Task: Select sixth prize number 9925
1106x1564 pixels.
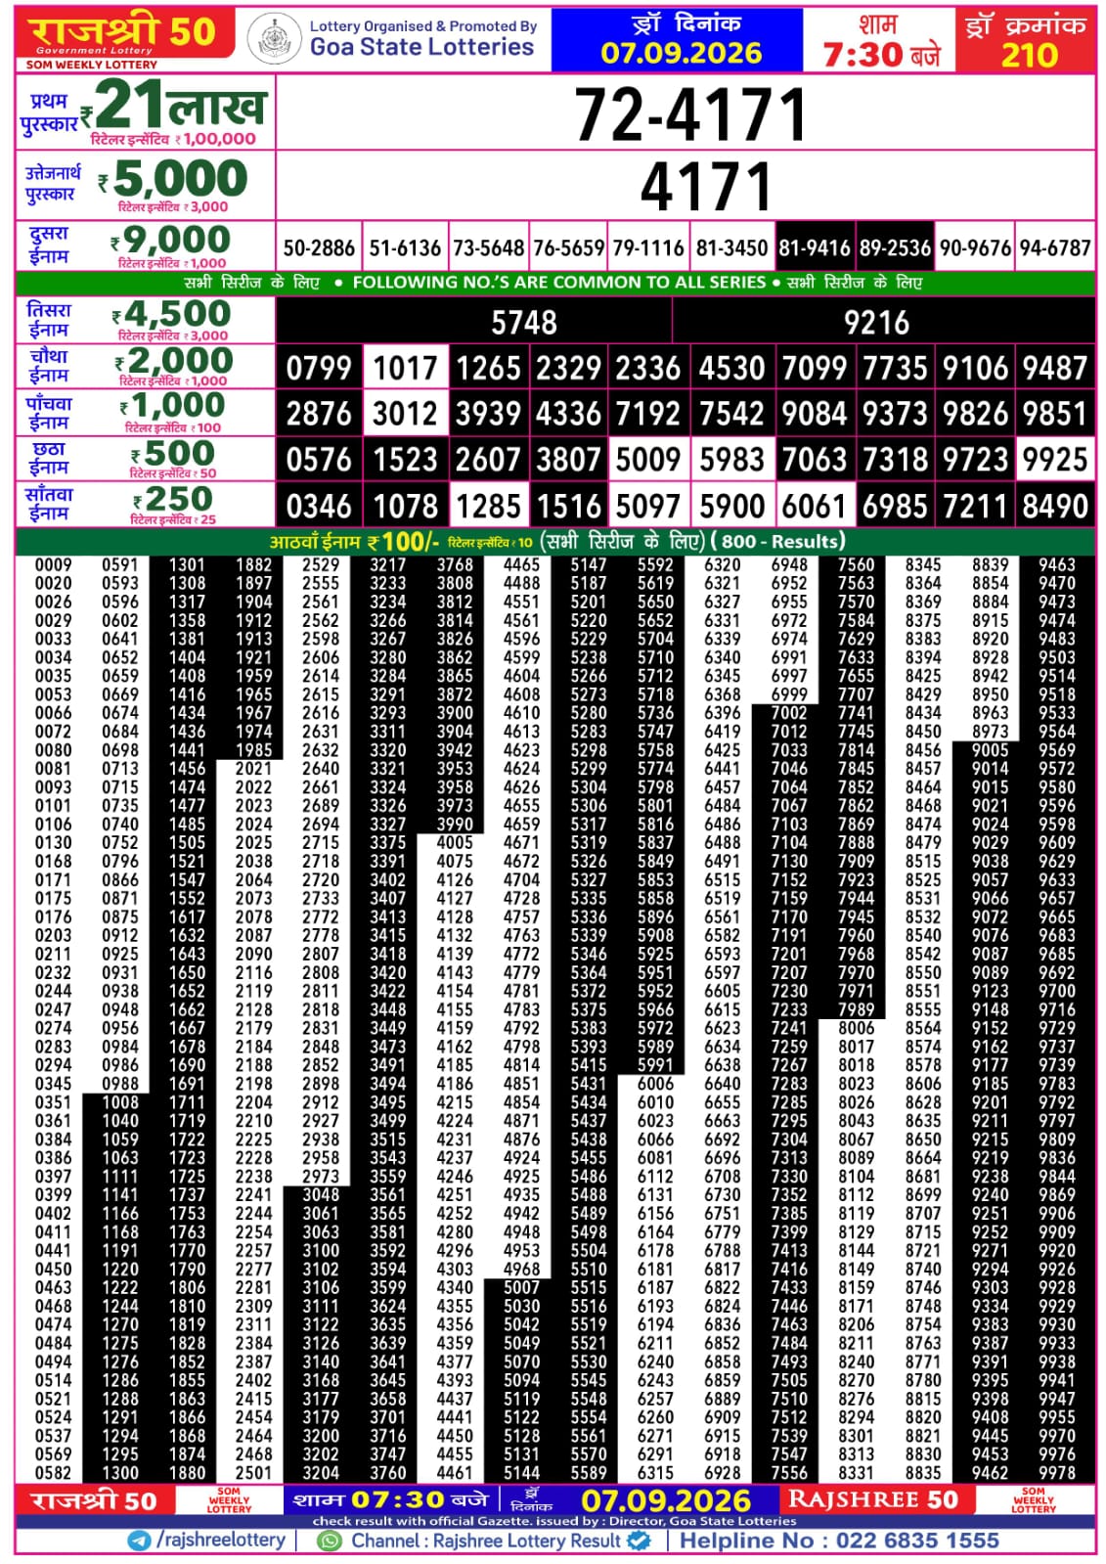Action: coord(1055,459)
